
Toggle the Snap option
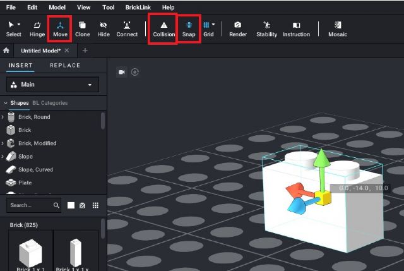click(189, 28)
